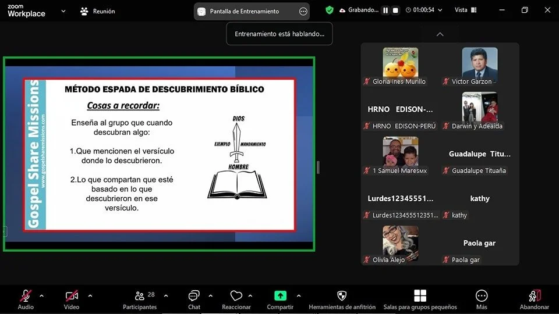Screen dimensions: 559x314
Task: Open the Reaccionar heart menu
Action: 236,300
